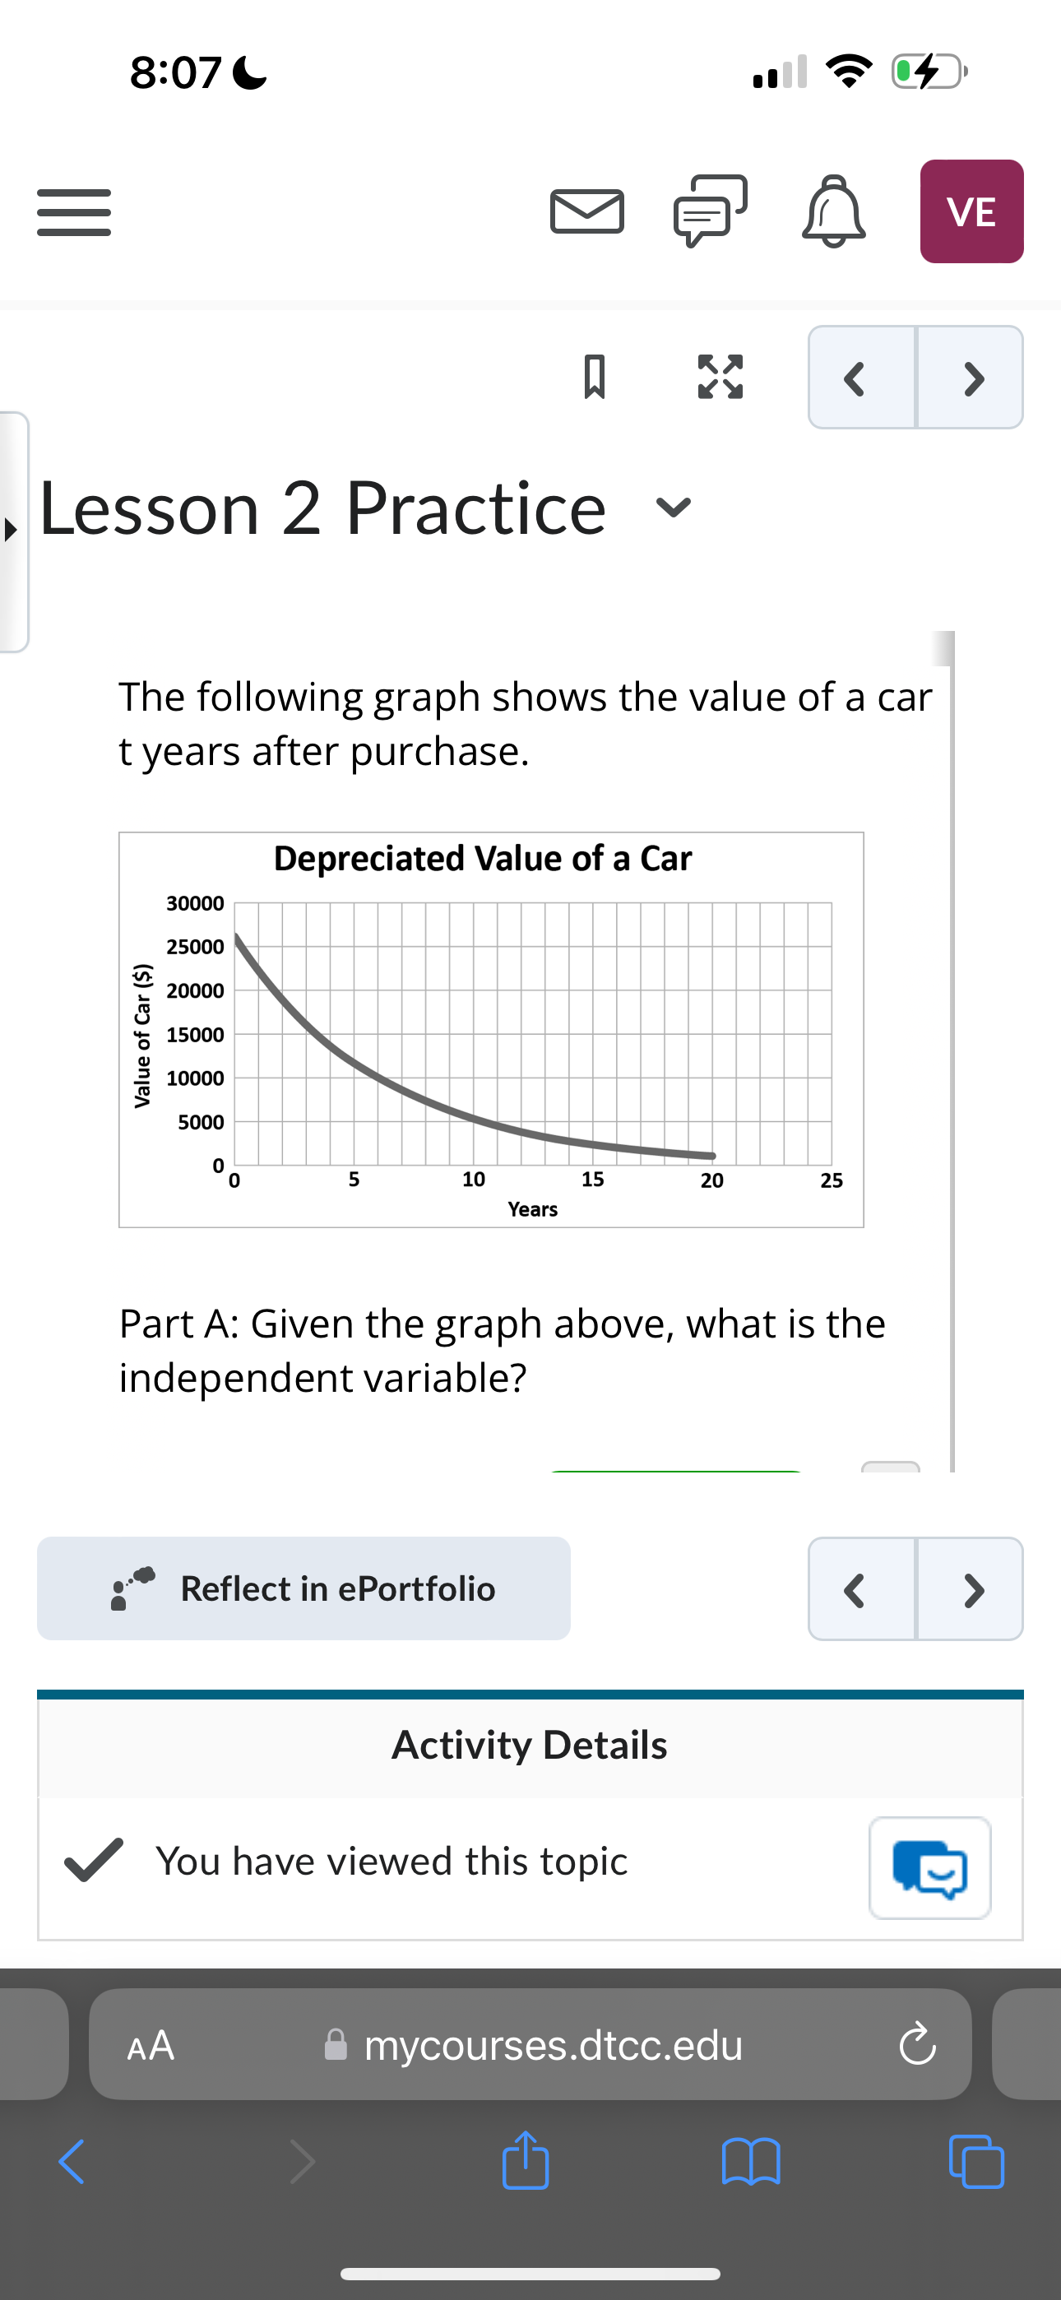The image size is (1061, 2300).
Task: Check notifications via the bell icon
Action: pyautogui.click(x=832, y=211)
